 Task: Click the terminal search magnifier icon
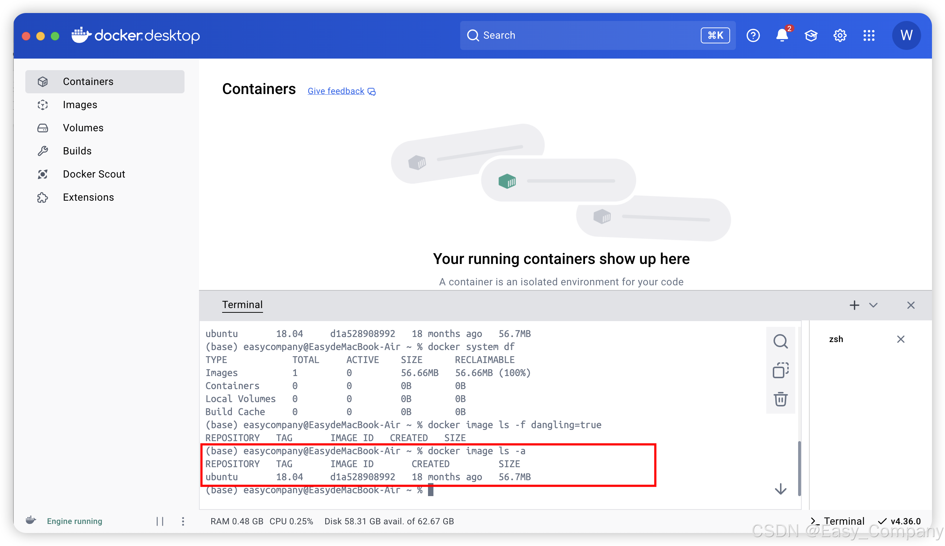point(780,341)
